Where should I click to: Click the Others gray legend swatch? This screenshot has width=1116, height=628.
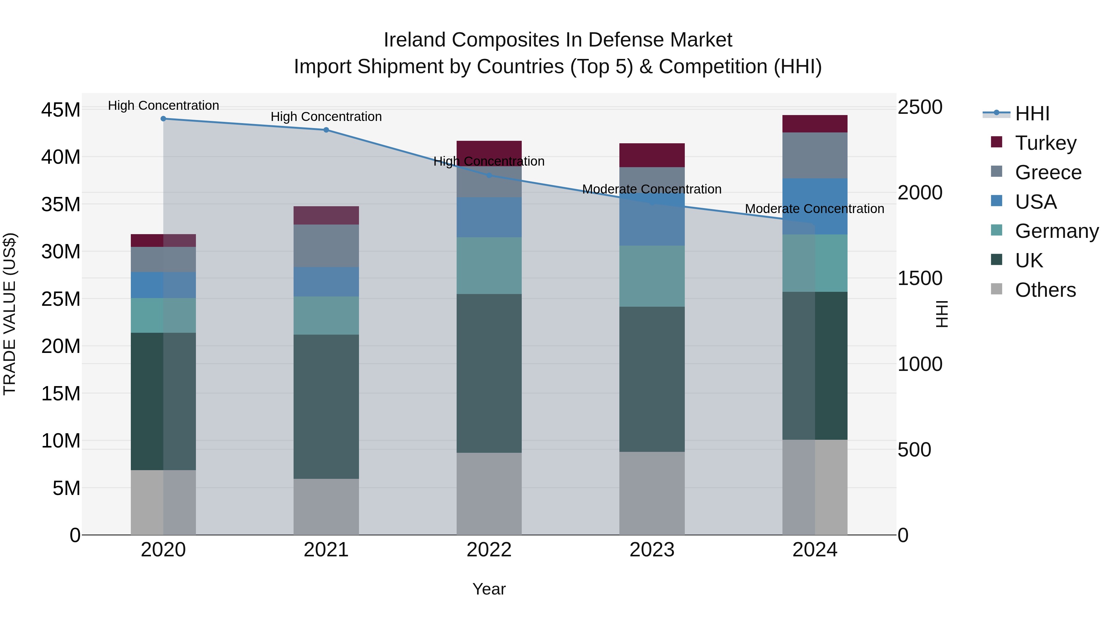996,289
